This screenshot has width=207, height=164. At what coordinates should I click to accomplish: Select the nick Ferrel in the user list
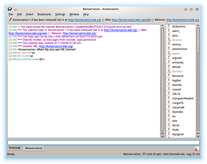coord(175,125)
